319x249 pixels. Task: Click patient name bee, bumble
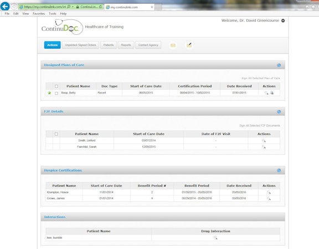pyautogui.click(x=54, y=237)
